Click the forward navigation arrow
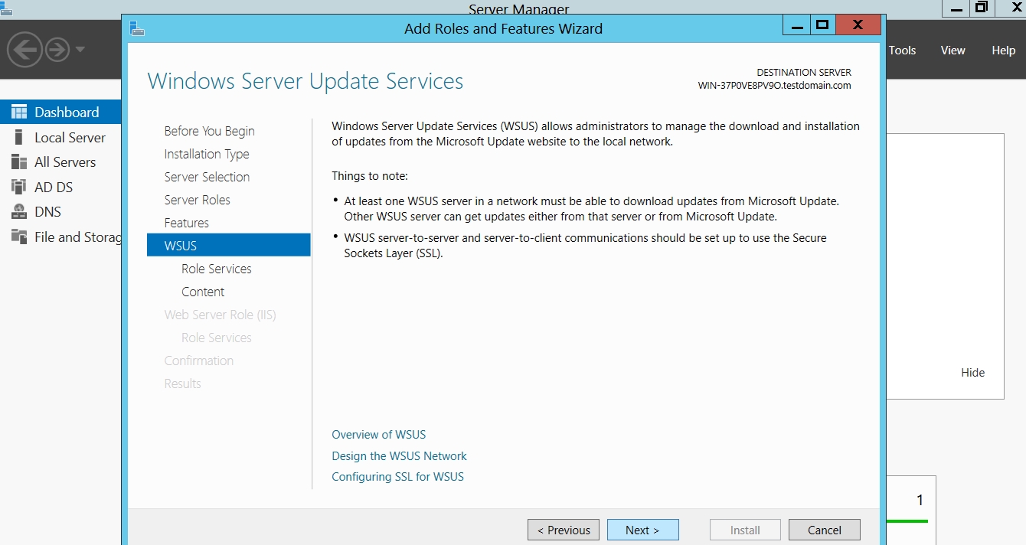This screenshot has height=545, width=1026. pos(57,51)
